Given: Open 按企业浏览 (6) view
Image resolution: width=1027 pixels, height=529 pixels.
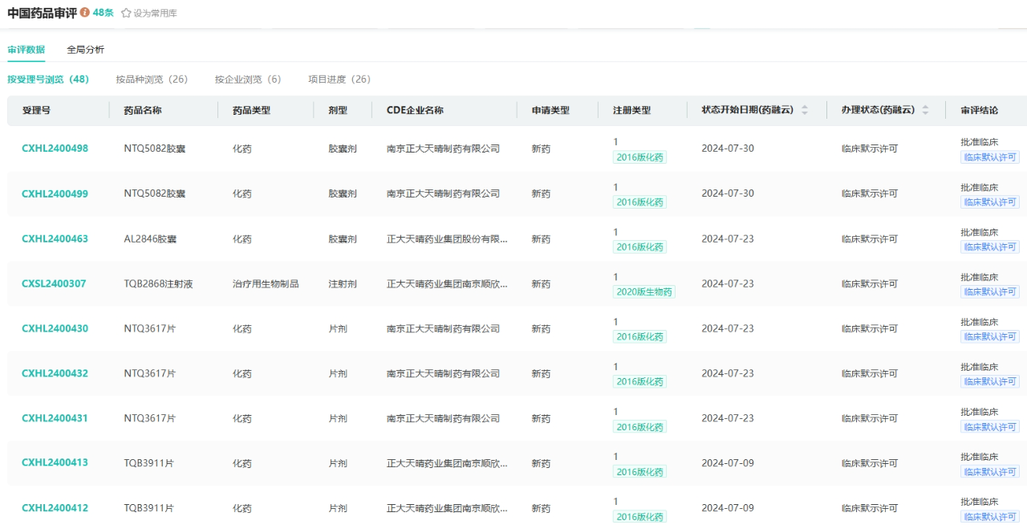Looking at the screenshot, I should coord(248,79).
